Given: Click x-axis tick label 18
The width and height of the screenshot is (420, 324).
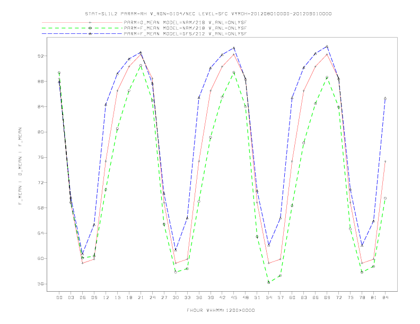Looking at the screenshot, I should click(x=129, y=298).
